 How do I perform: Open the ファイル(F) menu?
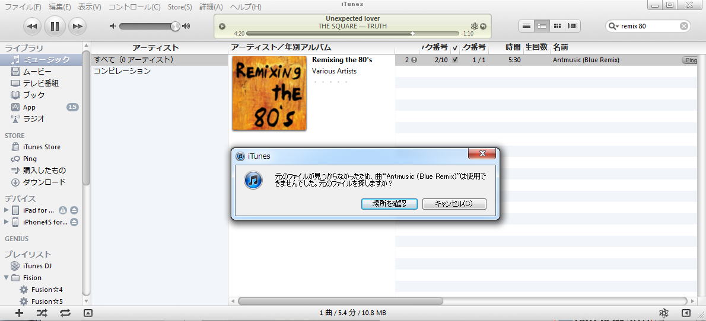pos(23,7)
